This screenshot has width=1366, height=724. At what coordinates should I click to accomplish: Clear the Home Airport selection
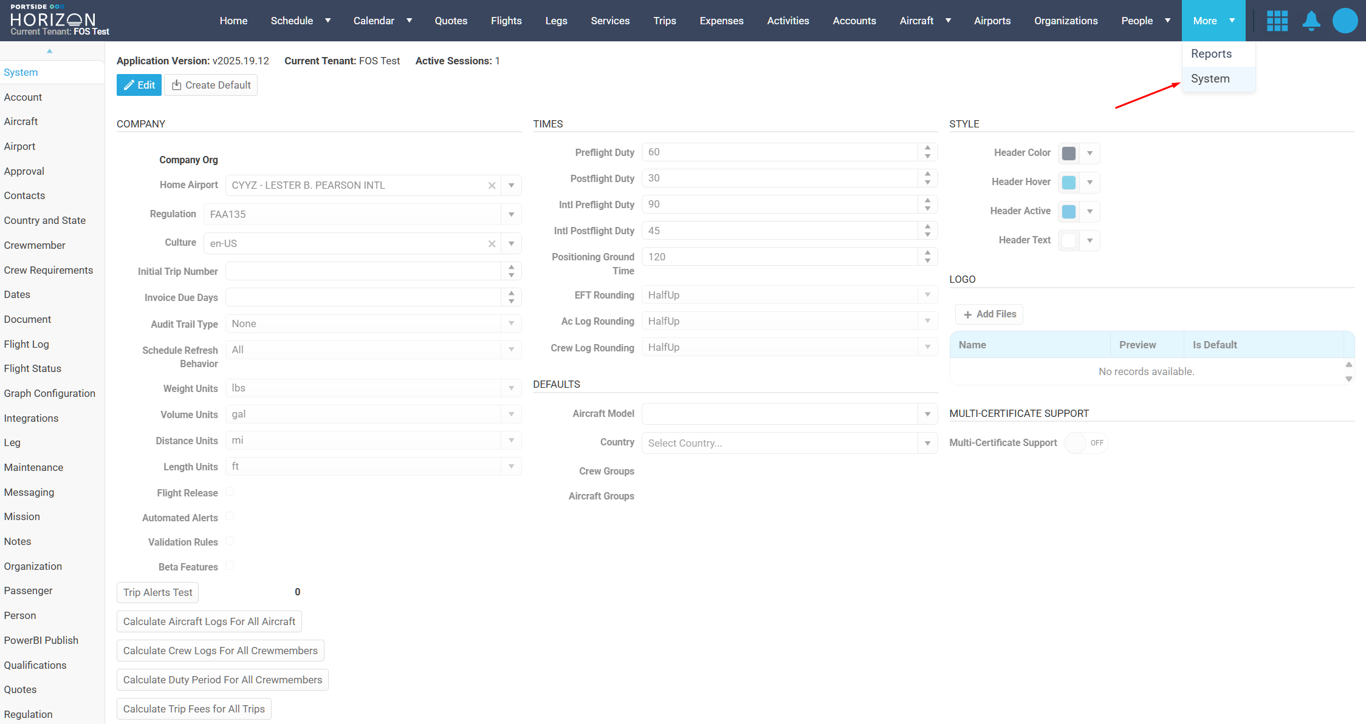coord(492,186)
